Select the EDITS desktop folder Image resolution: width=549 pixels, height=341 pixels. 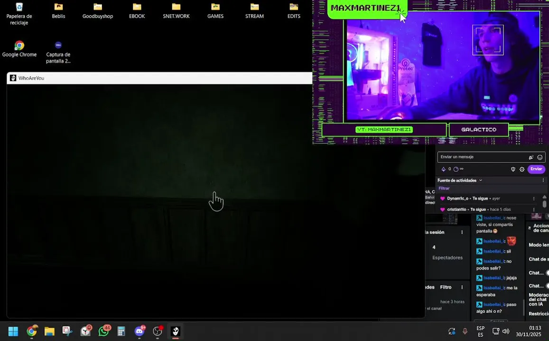click(294, 10)
